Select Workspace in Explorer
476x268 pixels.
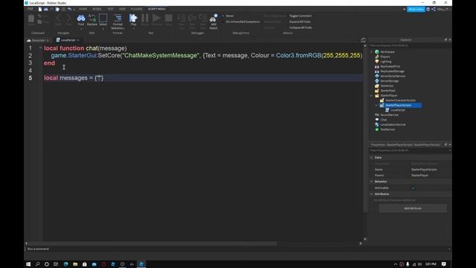click(387, 52)
